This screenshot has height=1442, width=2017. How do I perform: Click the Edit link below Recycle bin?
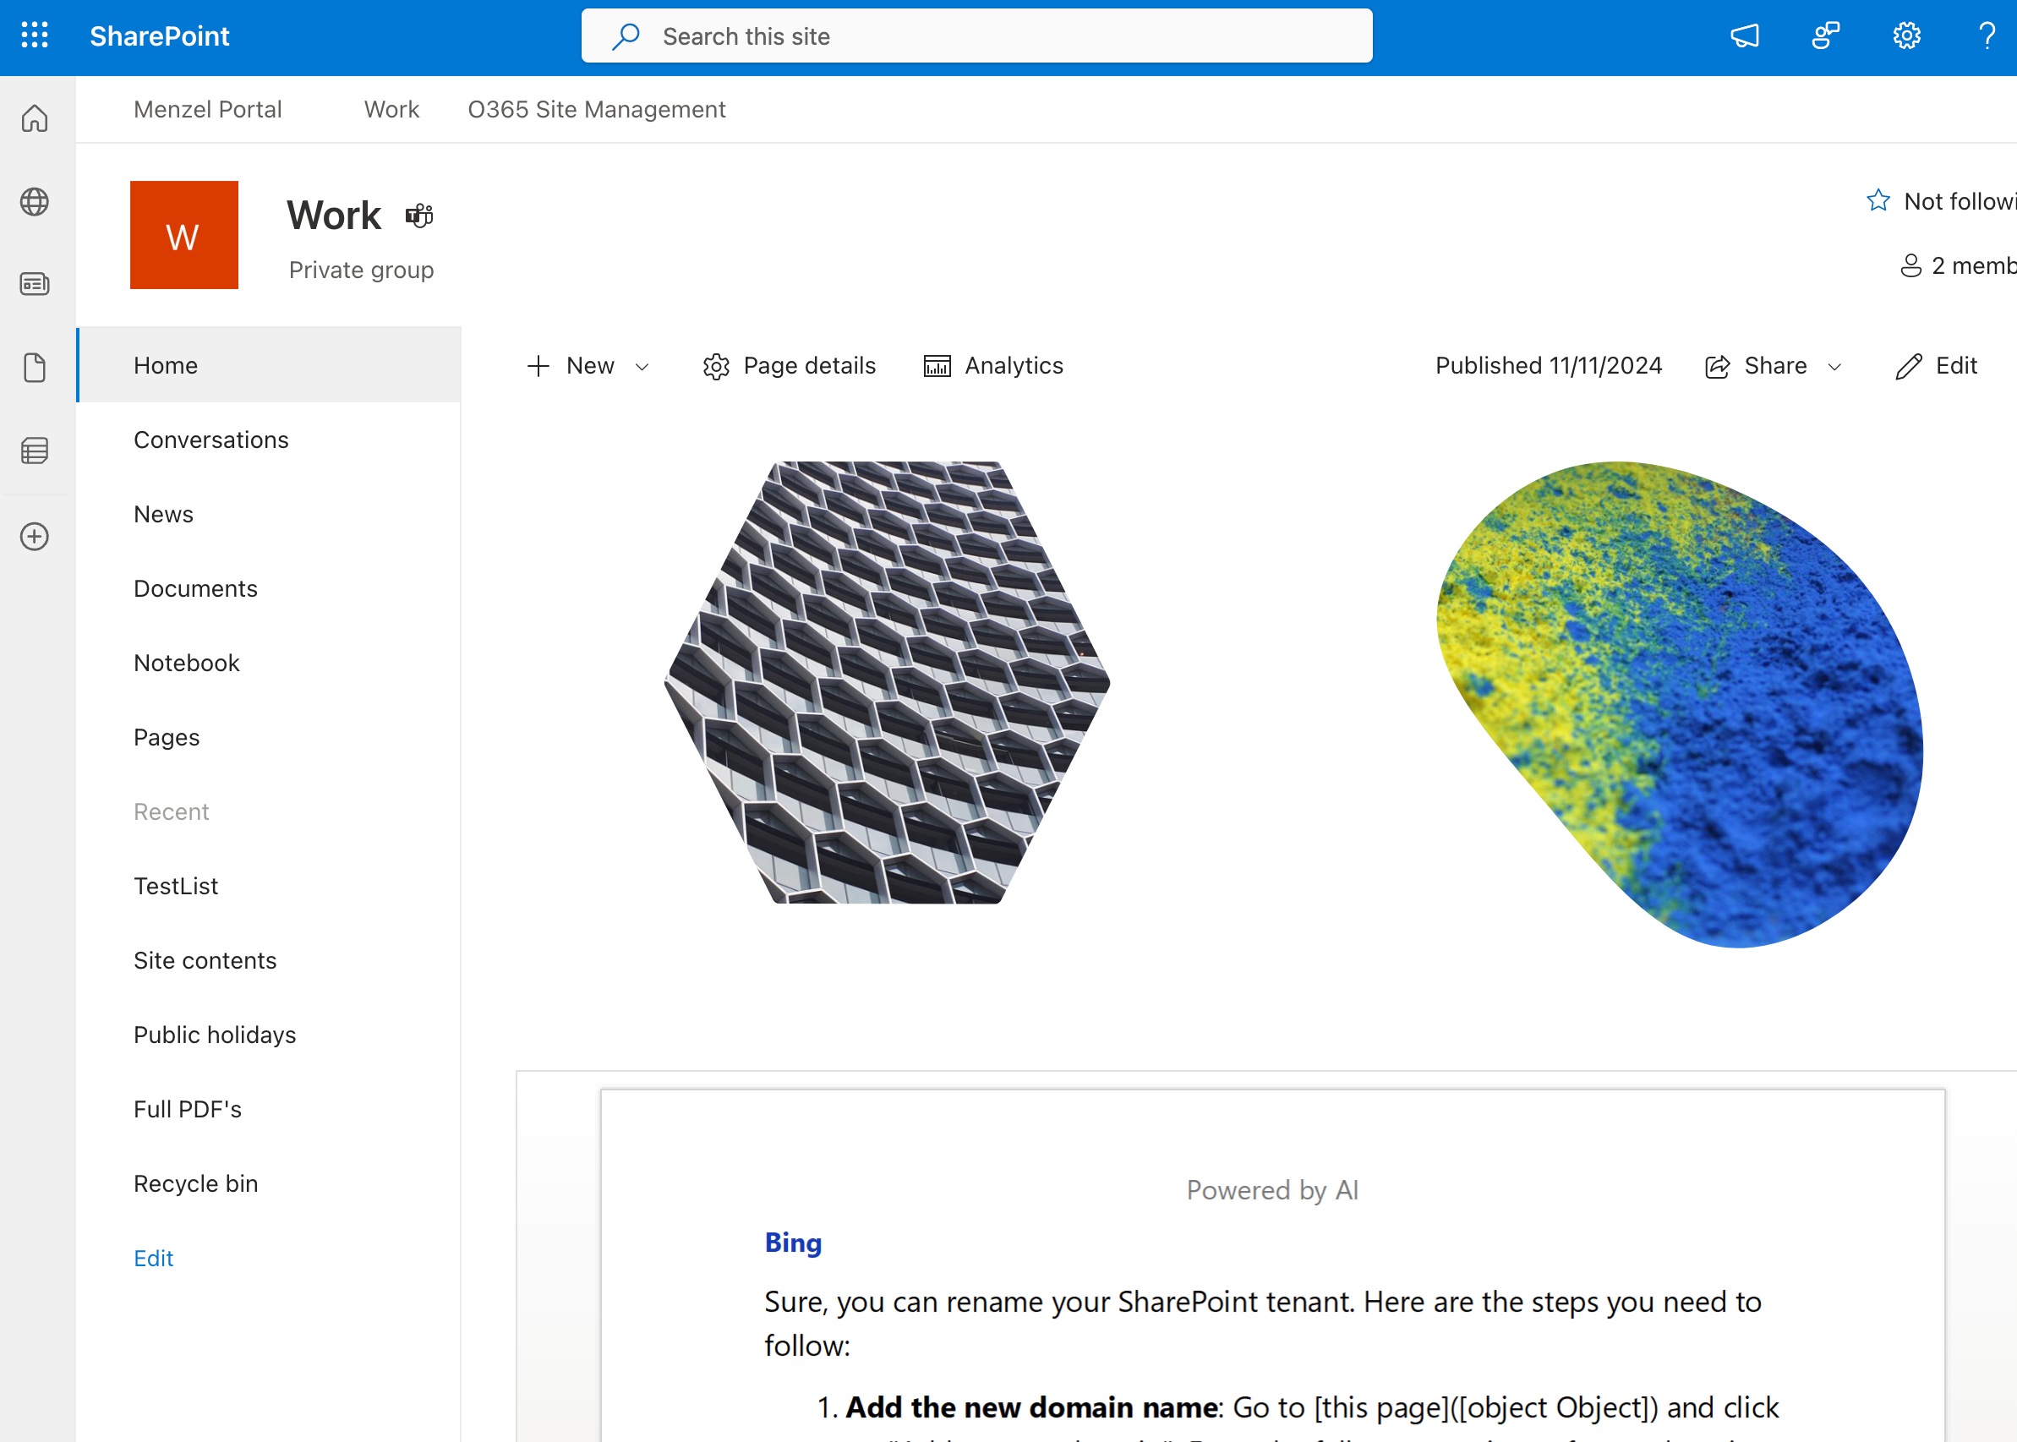154,1257
